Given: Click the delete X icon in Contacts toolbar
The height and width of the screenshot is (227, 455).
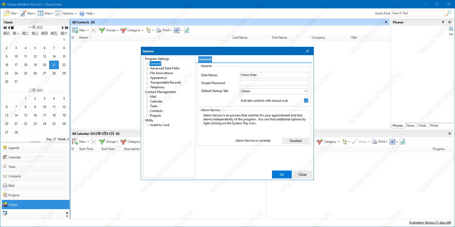Looking at the screenshot, I should (x=93, y=30).
